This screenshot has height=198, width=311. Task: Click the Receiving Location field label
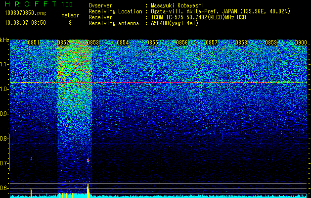(115, 11)
